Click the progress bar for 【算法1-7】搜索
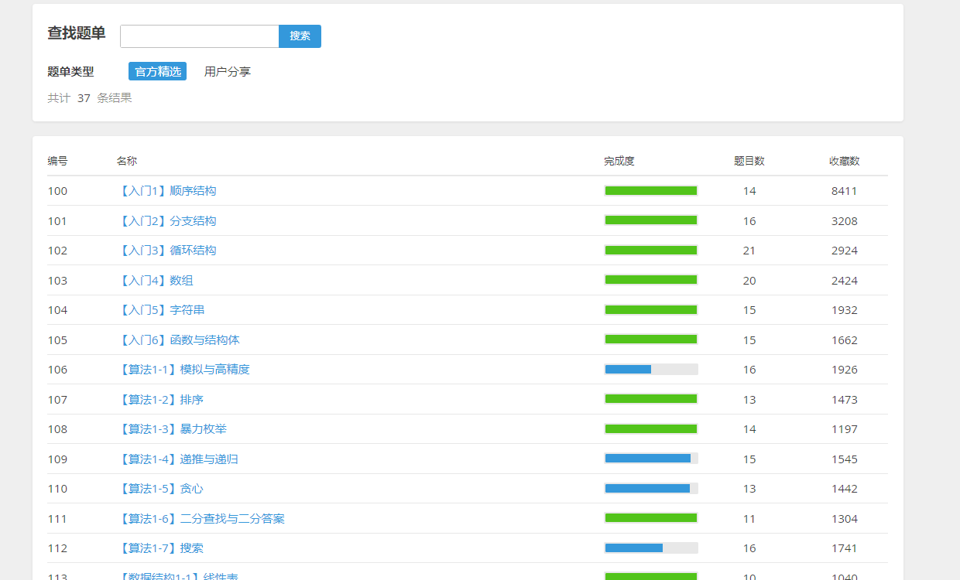 [651, 548]
